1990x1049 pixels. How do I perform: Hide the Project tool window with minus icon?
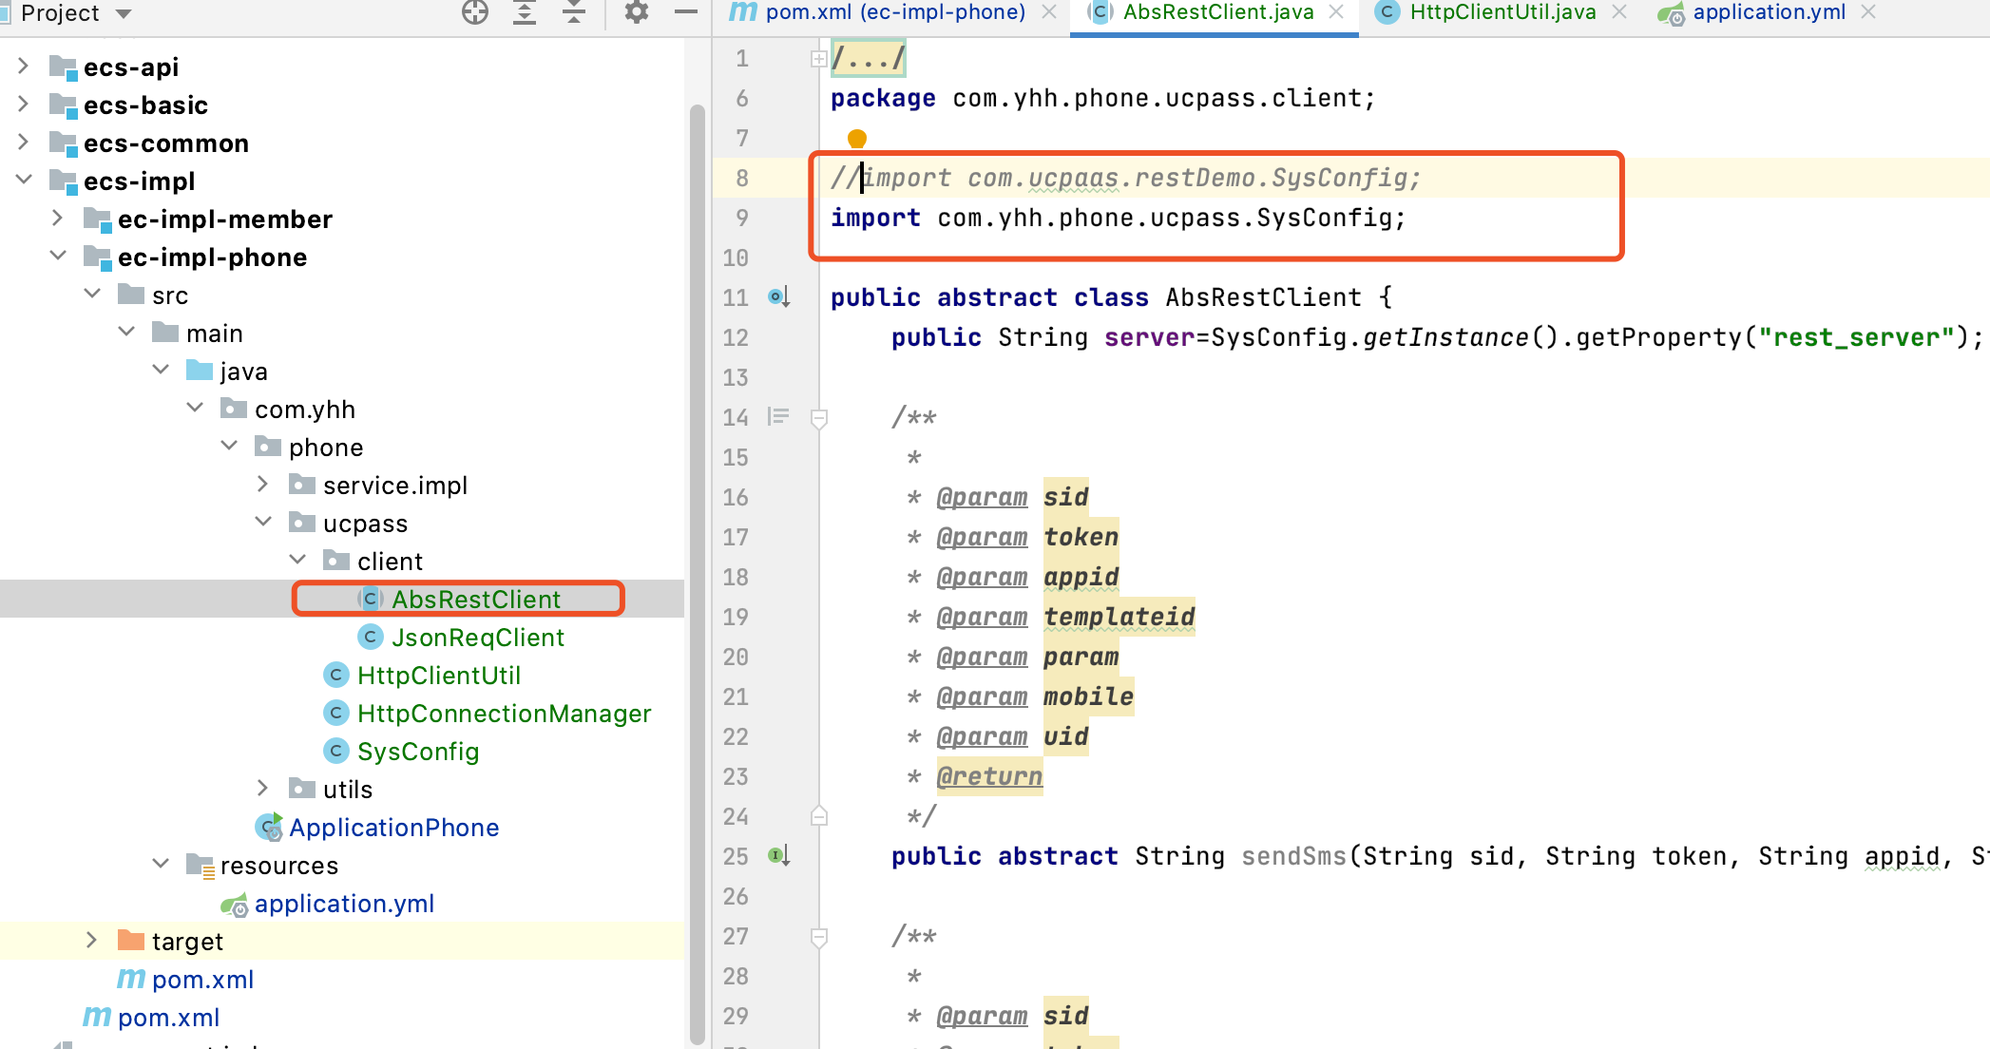coord(685,12)
